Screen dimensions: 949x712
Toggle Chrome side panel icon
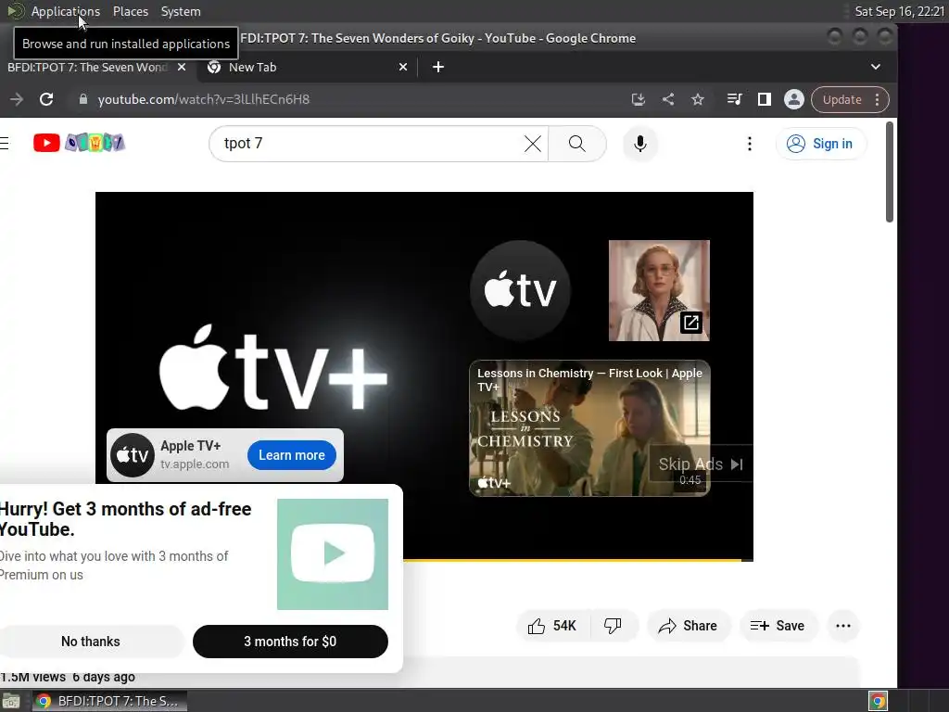(x=765, y=99)
